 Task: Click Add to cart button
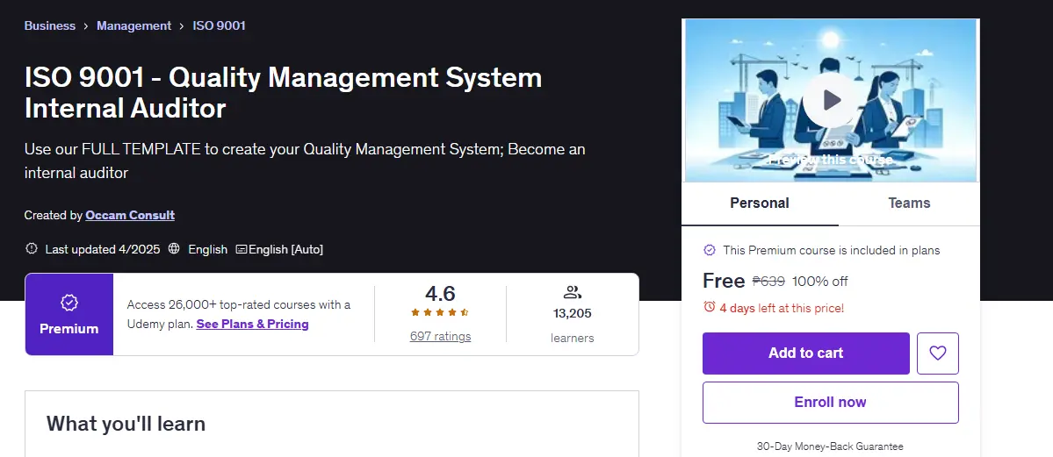click(x=806, y=353)
